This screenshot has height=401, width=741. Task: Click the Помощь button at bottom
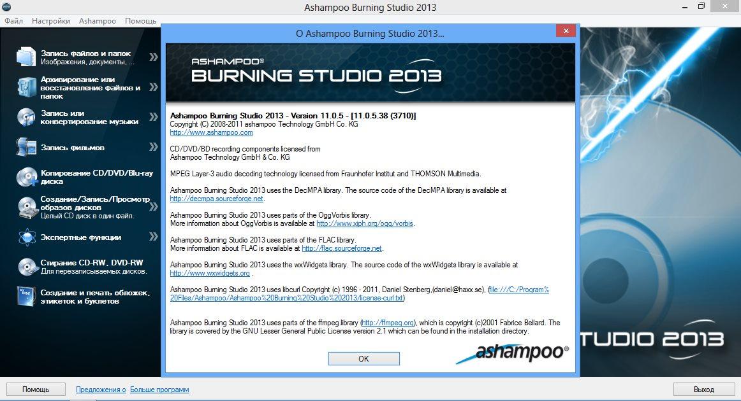pyautogui.click(x=36, y=389)
